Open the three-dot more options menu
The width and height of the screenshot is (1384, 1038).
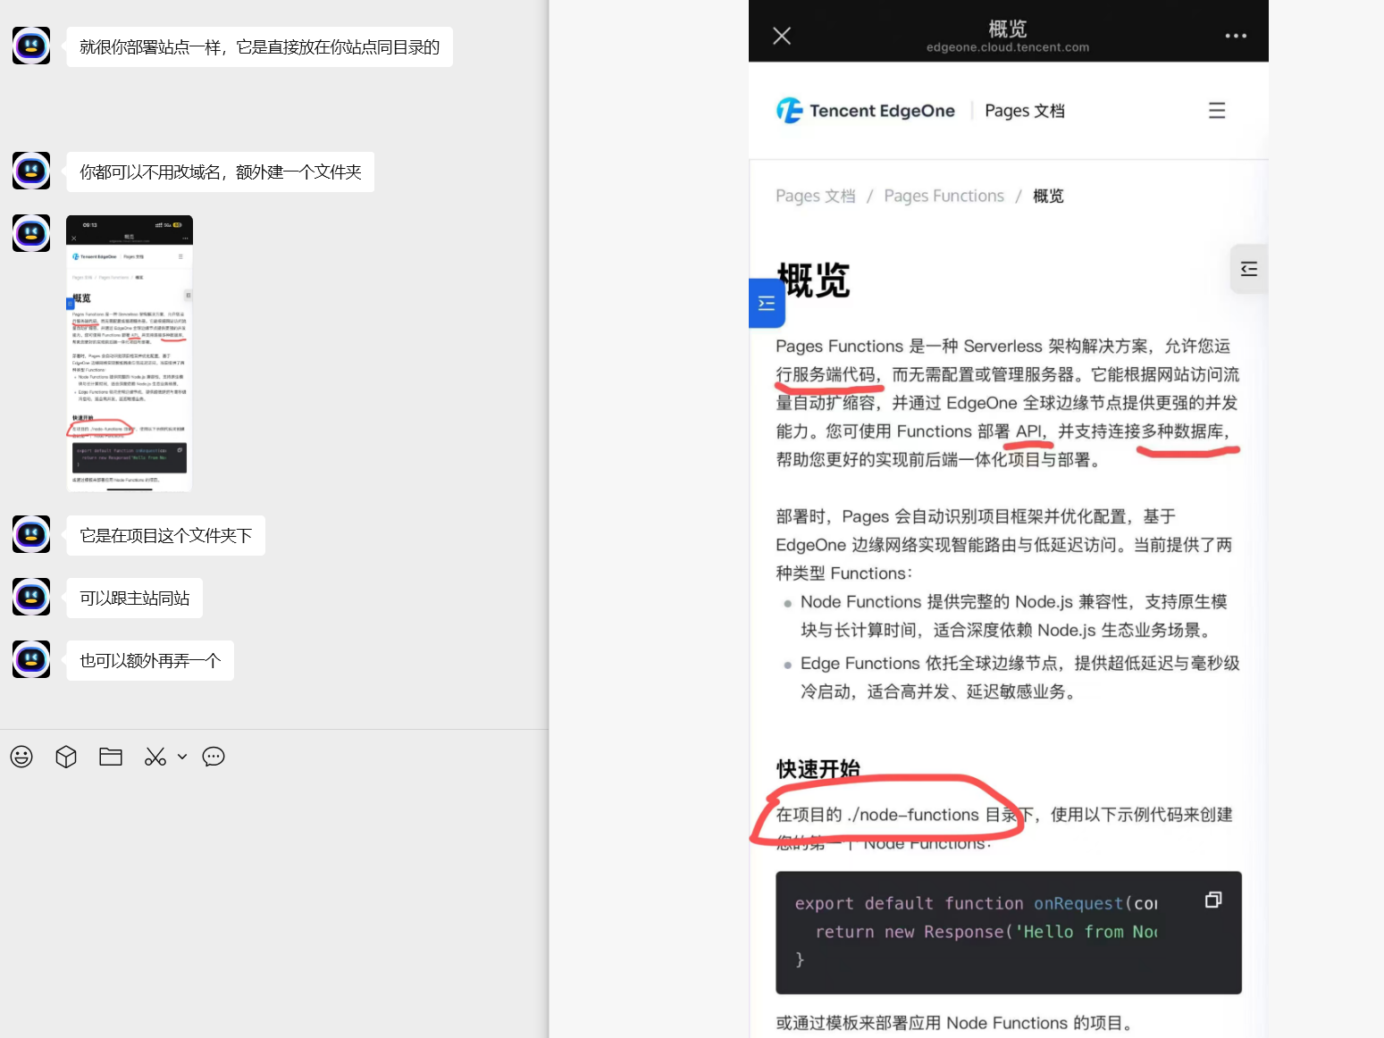click(1236, 36)
